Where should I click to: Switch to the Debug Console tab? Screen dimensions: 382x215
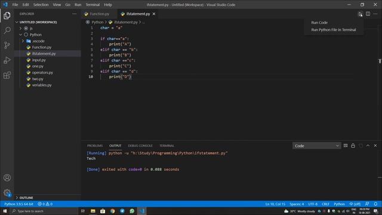pos(140,146)
